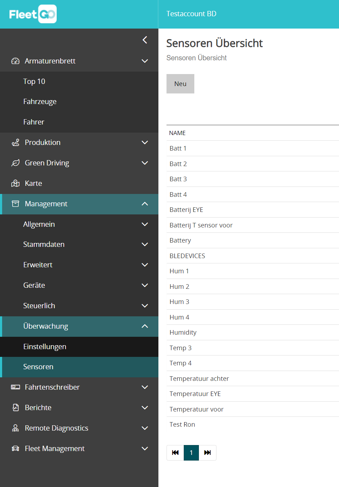
Task: Open sensor row Batt 2
Action: [x=253, y=164]
